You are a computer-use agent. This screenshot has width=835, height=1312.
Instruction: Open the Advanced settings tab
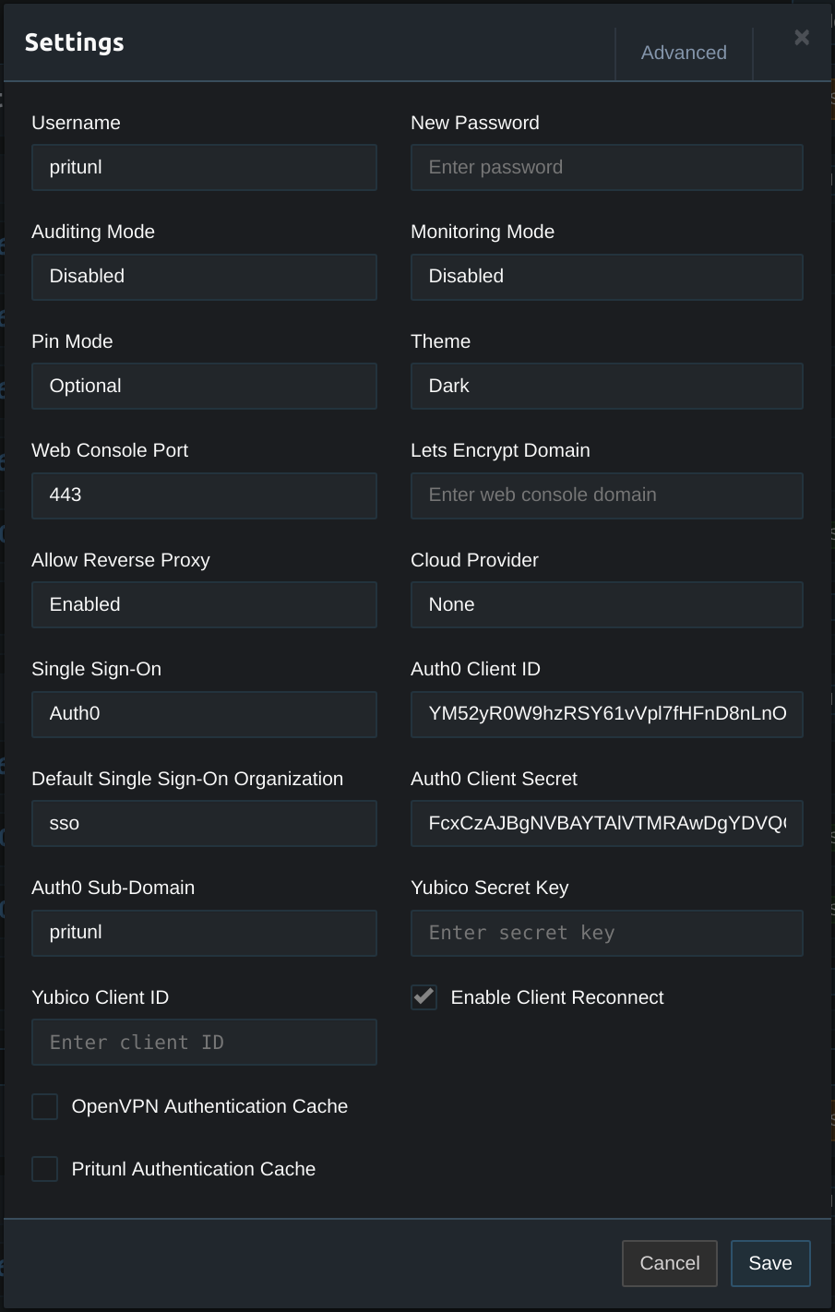coord(684,53)
